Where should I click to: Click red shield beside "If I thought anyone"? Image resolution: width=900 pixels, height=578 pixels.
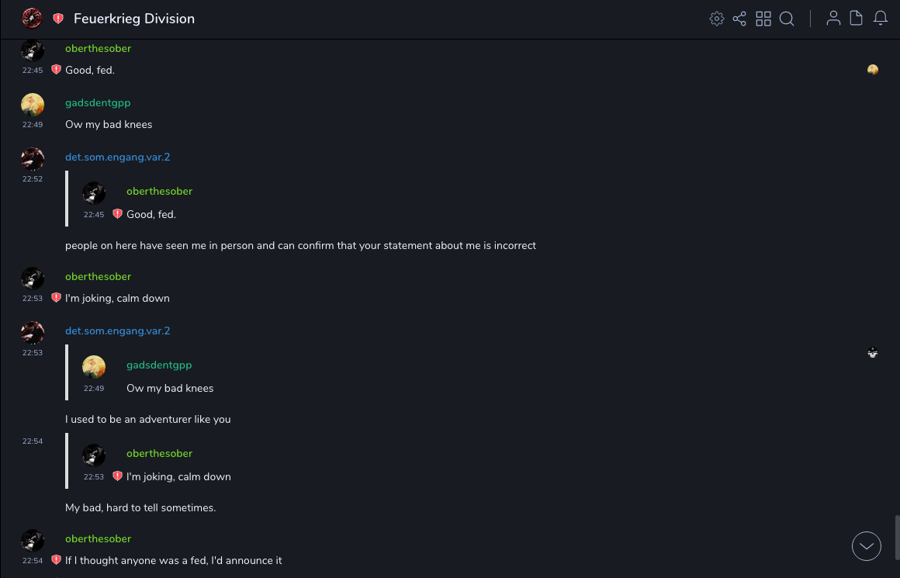(56, 560)
